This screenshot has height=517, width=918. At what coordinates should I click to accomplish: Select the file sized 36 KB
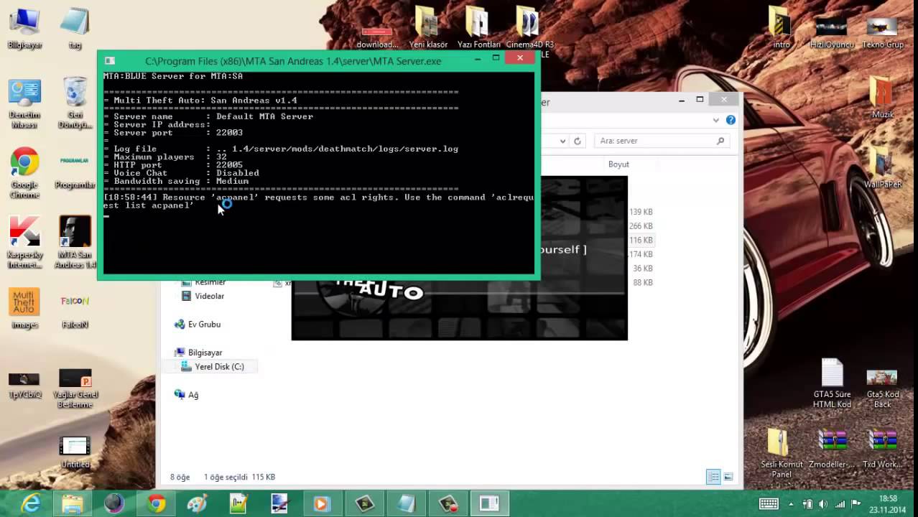(642, 269)
